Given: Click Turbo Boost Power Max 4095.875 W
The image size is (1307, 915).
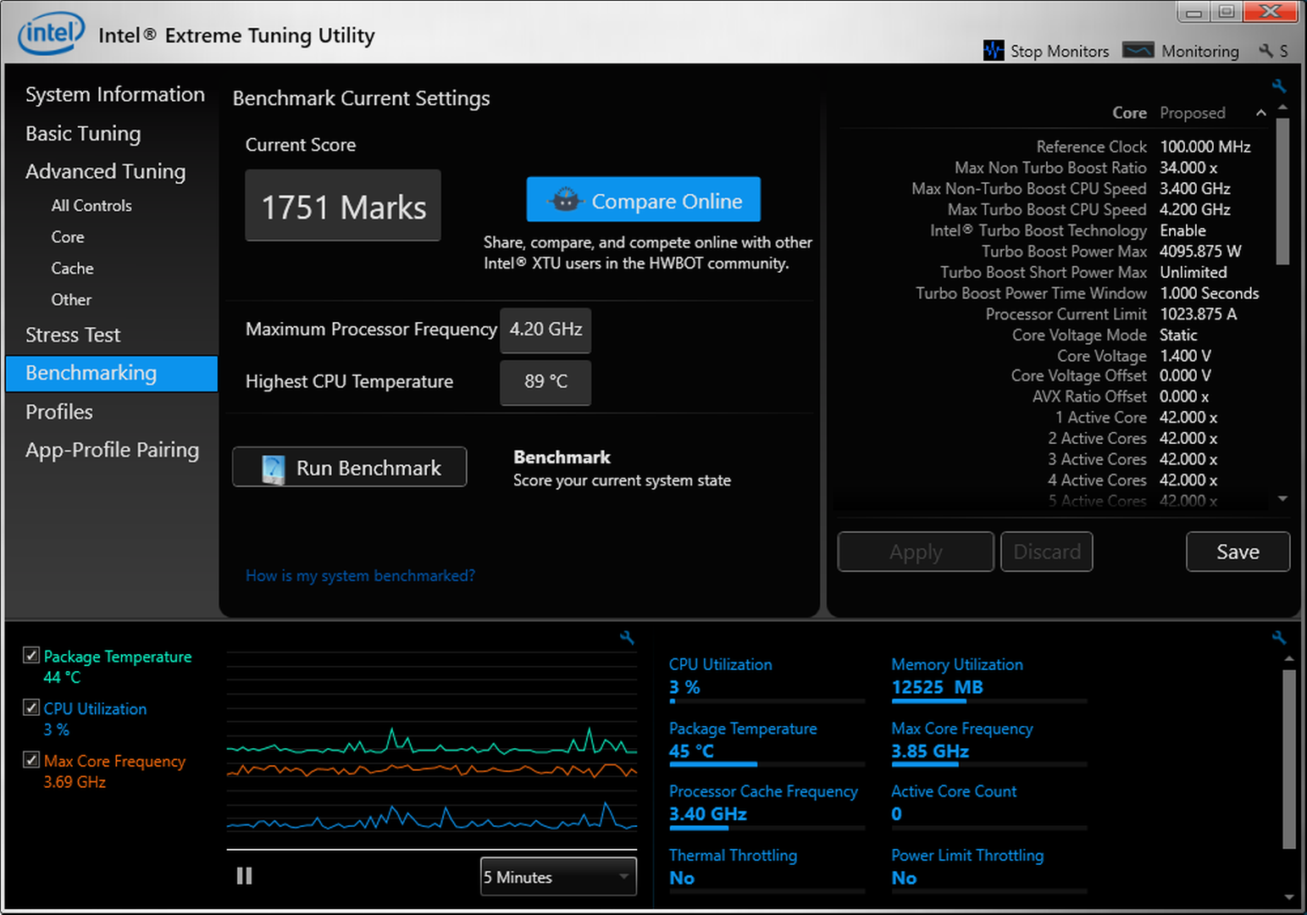Looking at the screenshot, I should pyautogui.click(x=1200, y=251).
